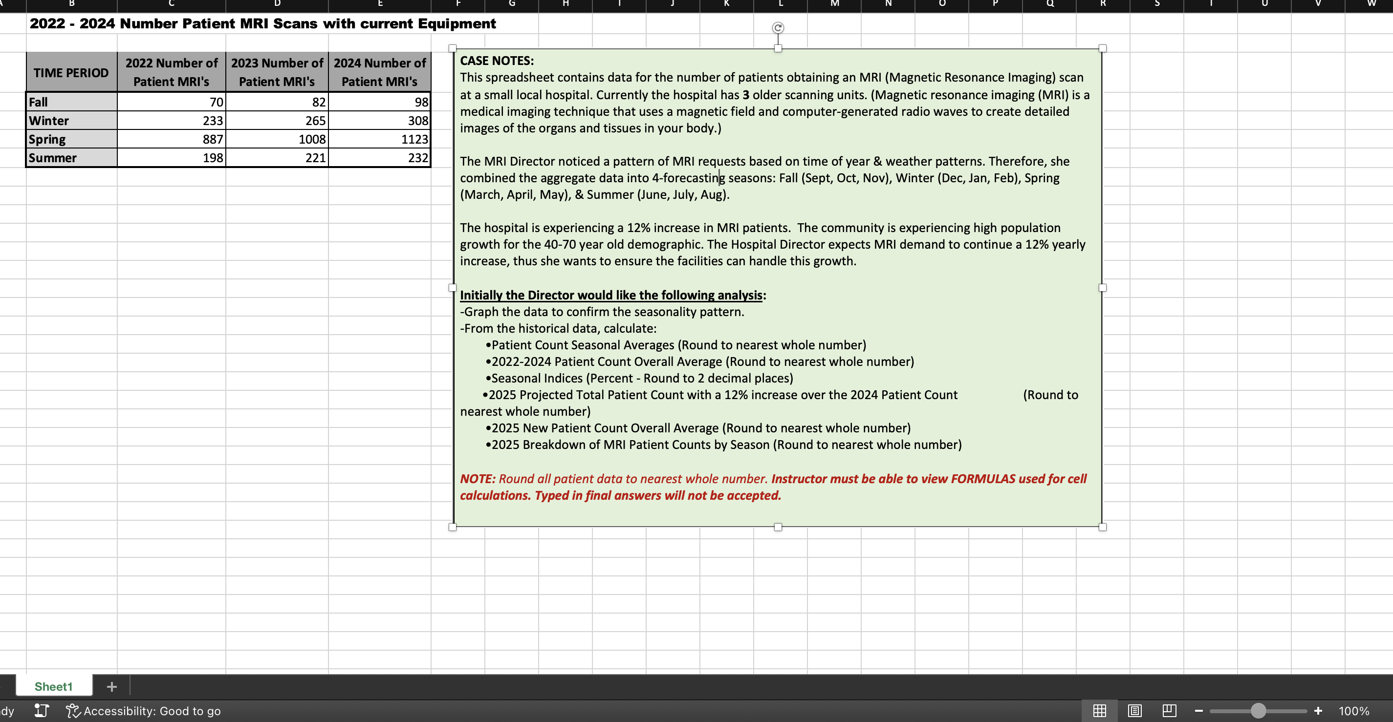
Task: Select the Winter 2022 value cell showing 233
Action: tap(171, 120)
